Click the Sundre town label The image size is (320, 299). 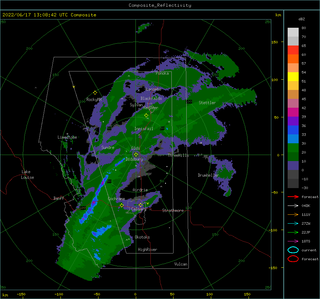coord(108,147)
